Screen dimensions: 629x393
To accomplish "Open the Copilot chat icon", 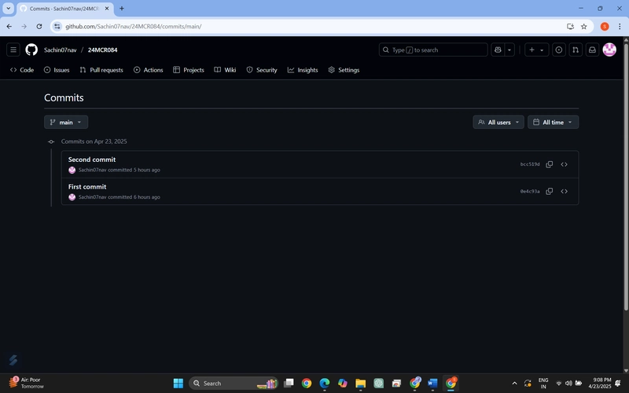I will click(x=498, y=50).
